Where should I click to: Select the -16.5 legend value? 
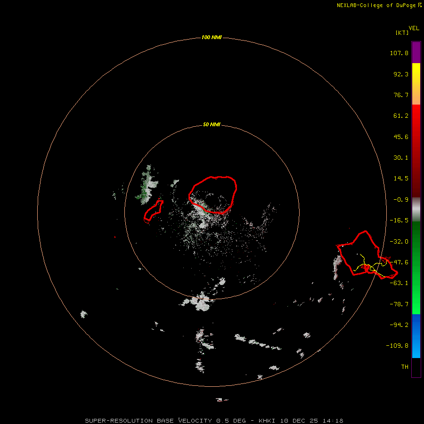(399, 220)
